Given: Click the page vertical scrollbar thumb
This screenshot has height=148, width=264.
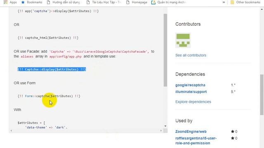Looking at the screenshot, I should pos(262,95).
